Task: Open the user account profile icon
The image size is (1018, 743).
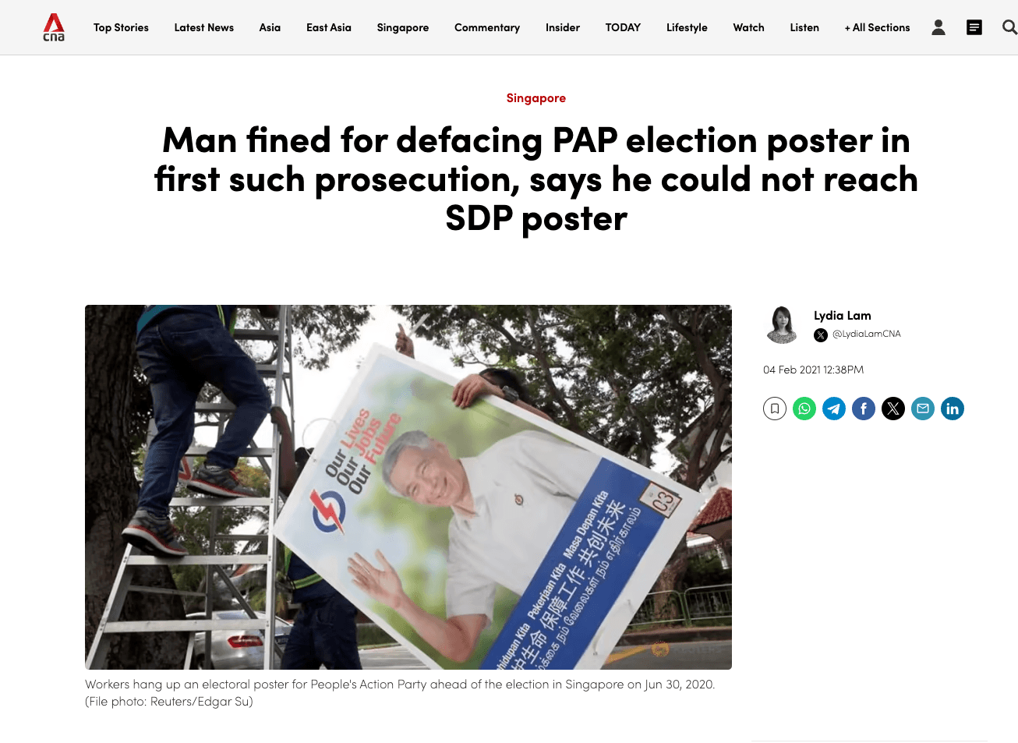Action: pyautogui.click(x=938, y=27)
